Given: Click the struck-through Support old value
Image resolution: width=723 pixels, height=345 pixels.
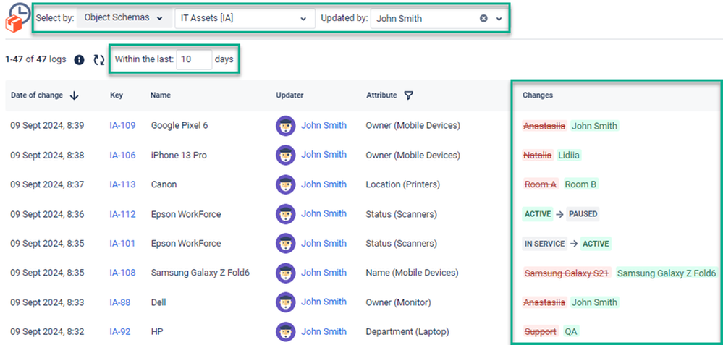Looking at the screenshot, I should coord(540,332).
